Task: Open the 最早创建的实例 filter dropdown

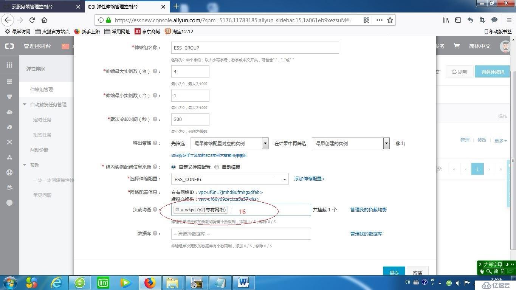Action: 350,143
